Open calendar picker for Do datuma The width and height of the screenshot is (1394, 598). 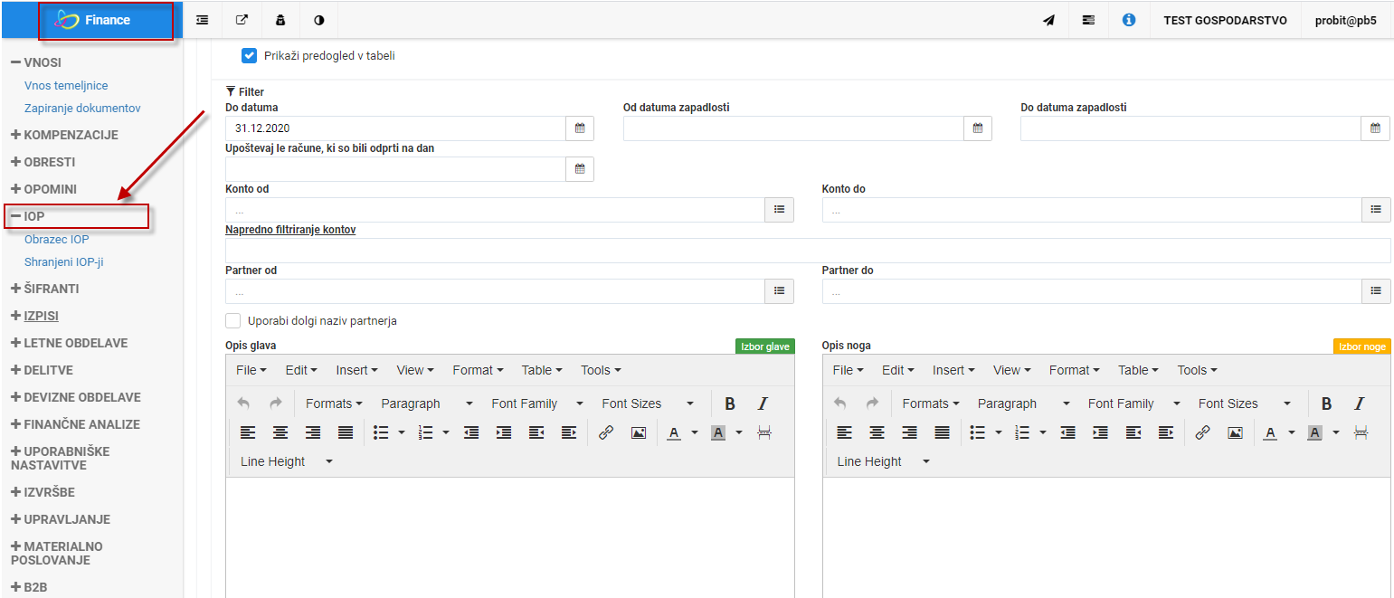580,128
